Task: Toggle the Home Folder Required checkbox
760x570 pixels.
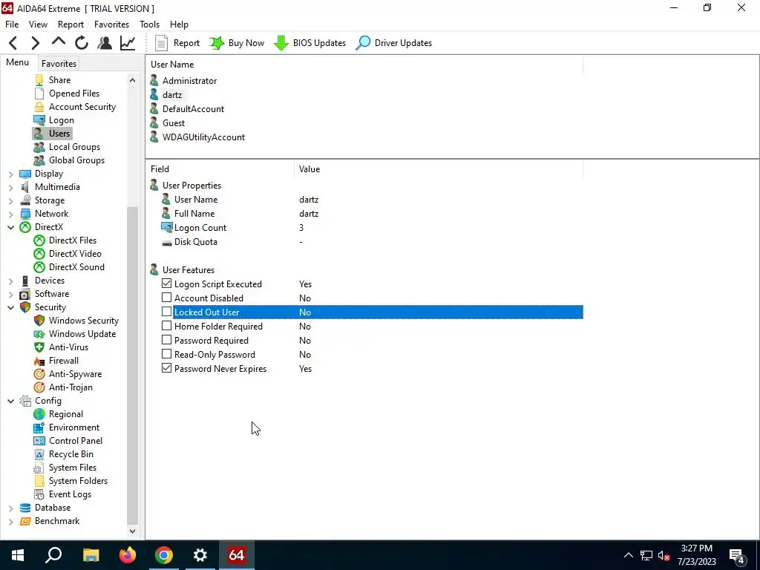Action: point(166,326)
